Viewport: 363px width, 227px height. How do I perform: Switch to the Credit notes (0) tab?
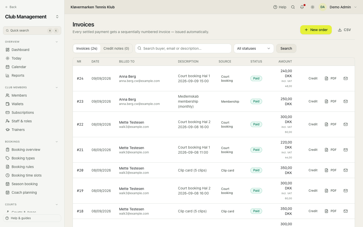116,48
